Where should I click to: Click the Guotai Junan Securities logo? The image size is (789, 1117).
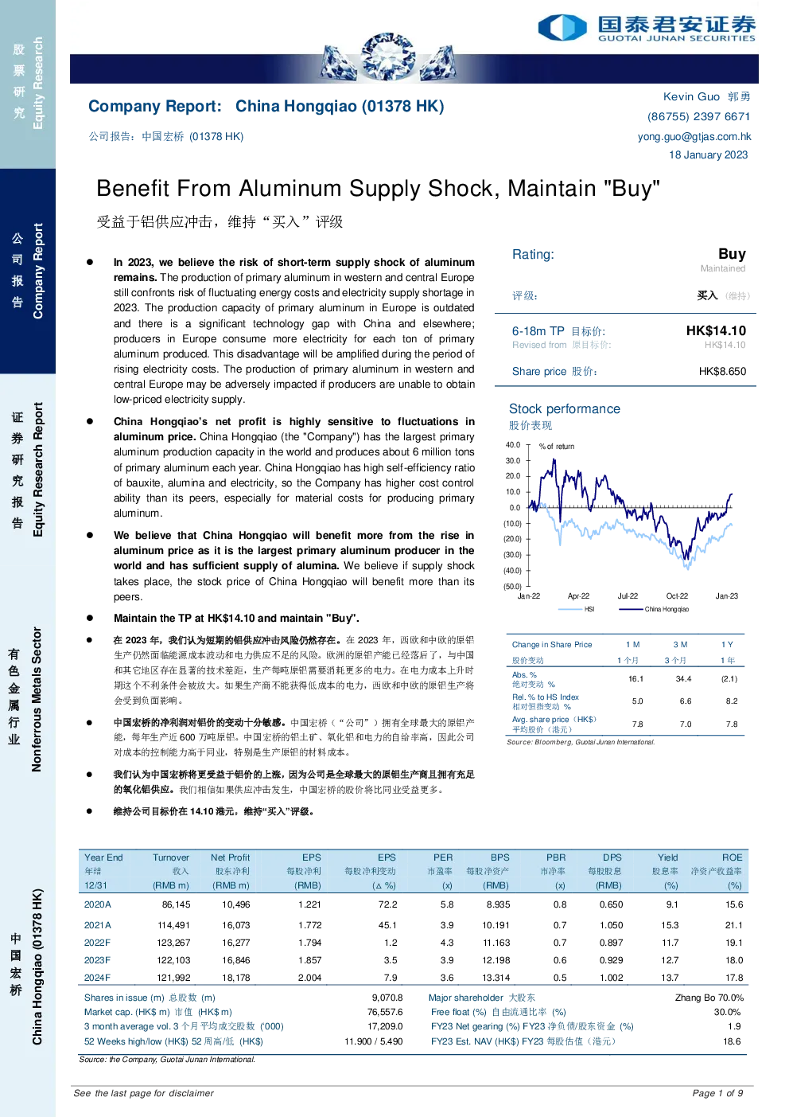tap(647, 27)
